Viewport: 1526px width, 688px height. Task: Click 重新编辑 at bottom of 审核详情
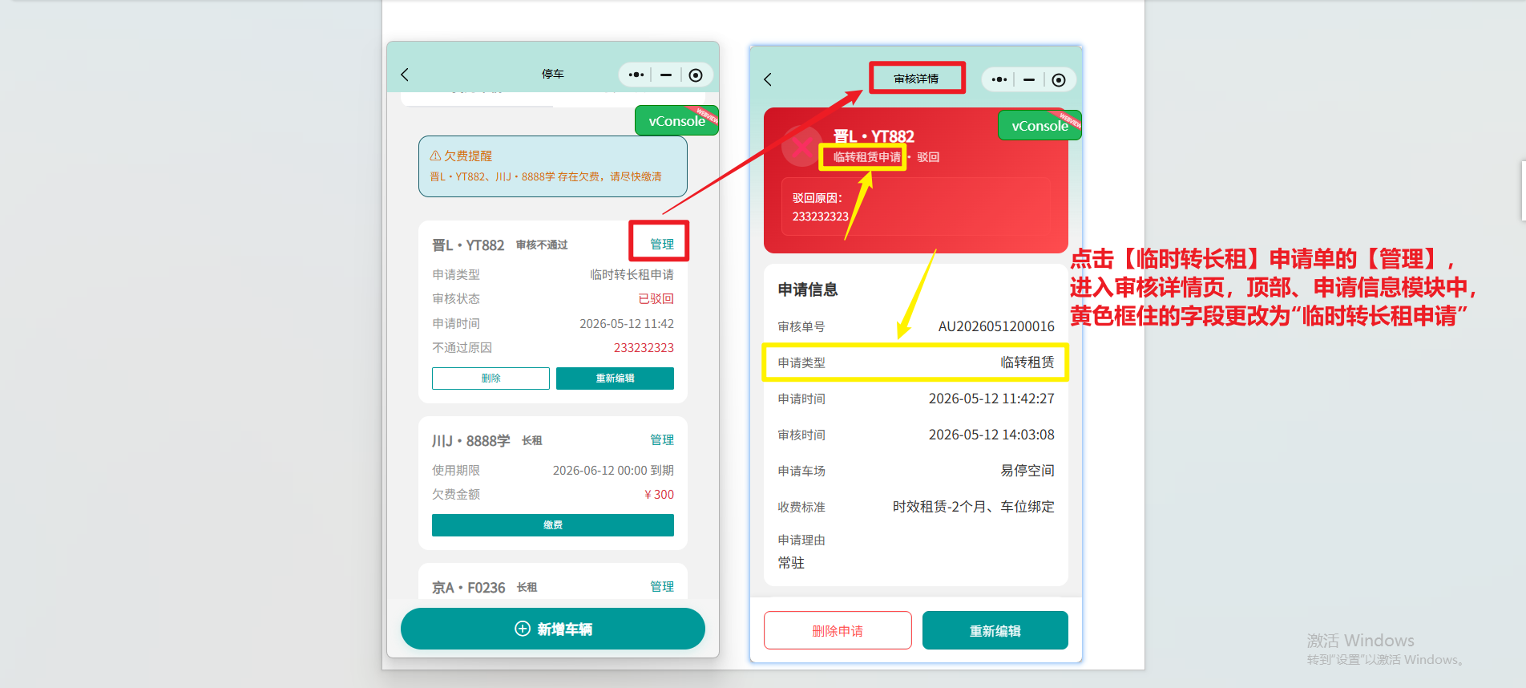click(995, 631)
